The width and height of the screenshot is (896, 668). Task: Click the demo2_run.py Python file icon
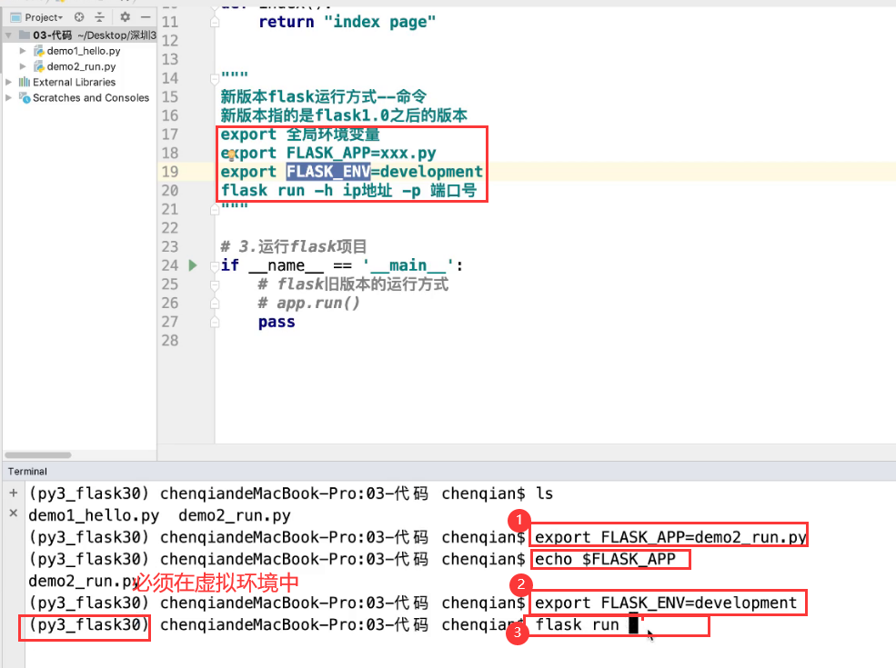39,66
